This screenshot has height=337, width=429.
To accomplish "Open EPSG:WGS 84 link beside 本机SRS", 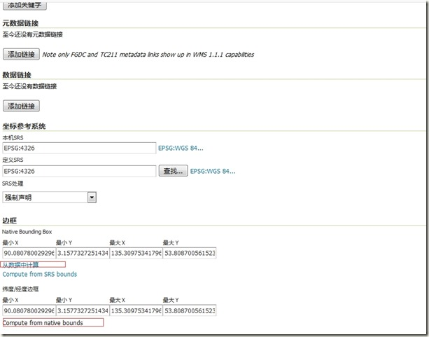I will tap(181, 149).
